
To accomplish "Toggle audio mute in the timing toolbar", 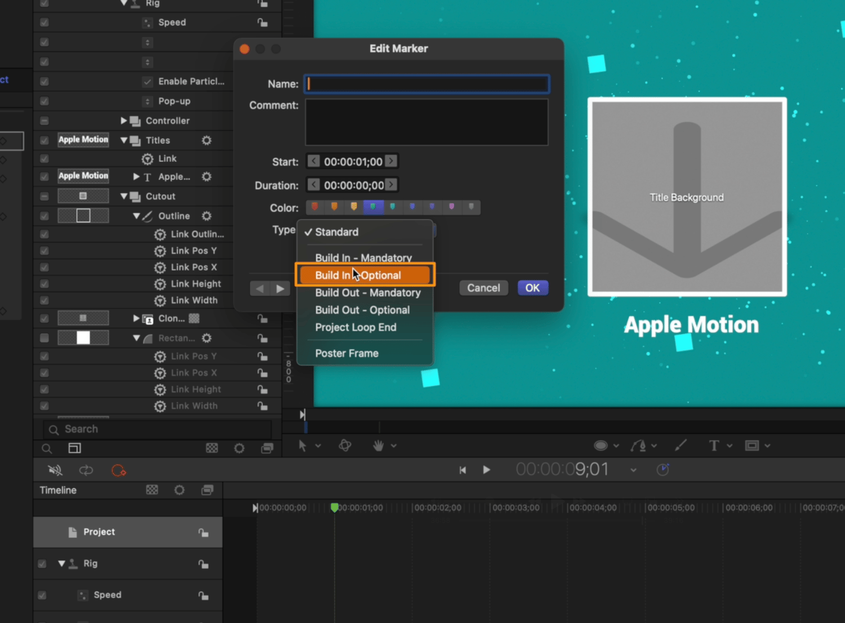I will (55, 470).
